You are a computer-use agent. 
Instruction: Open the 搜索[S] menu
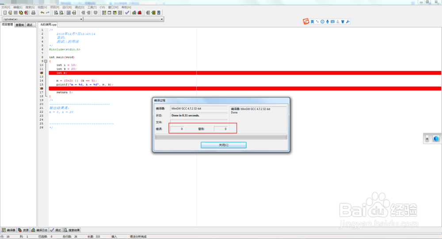pos(30,7)
